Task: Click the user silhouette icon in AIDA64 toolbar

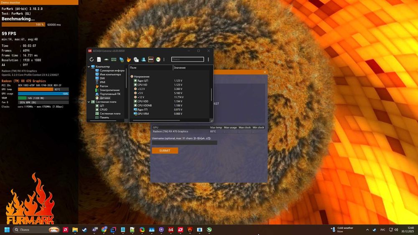Action: coord(143,59)
